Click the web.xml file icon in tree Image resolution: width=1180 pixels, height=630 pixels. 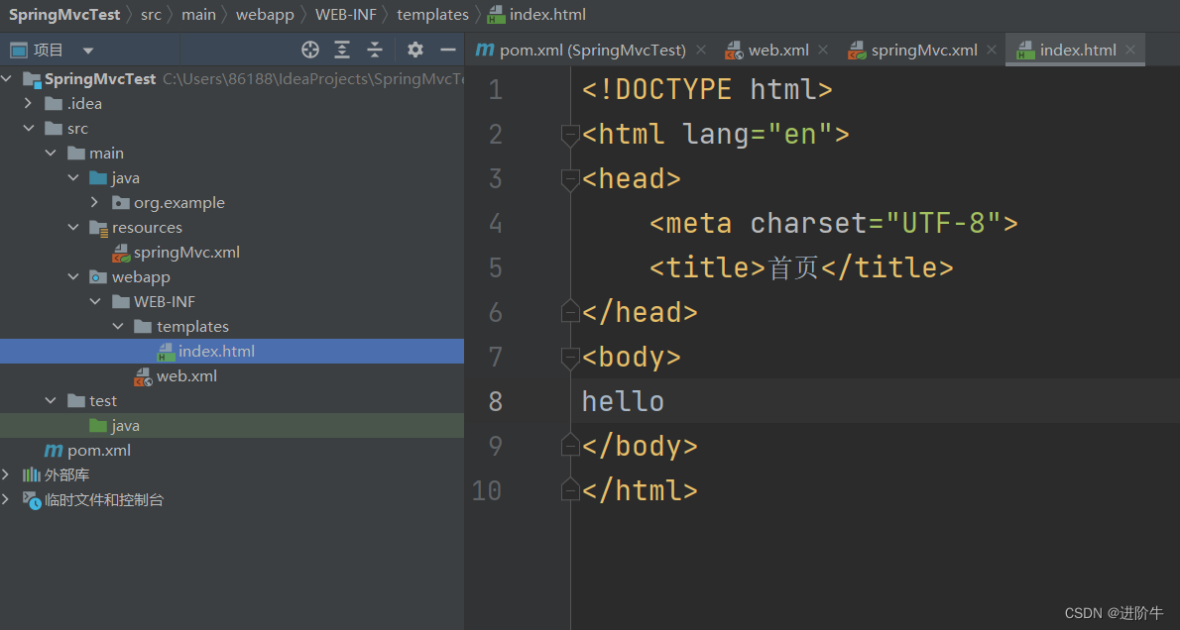[x=144, y=376]
